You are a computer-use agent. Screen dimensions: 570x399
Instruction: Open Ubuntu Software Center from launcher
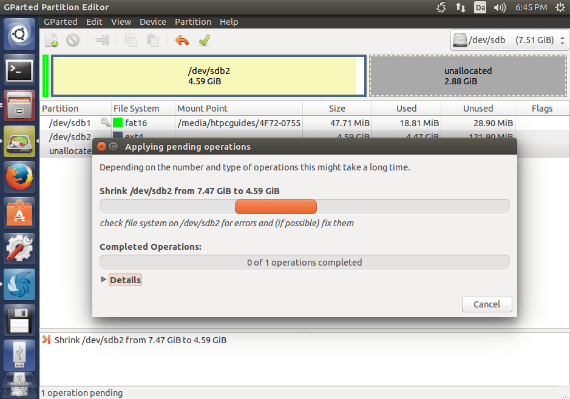point(19,213)
